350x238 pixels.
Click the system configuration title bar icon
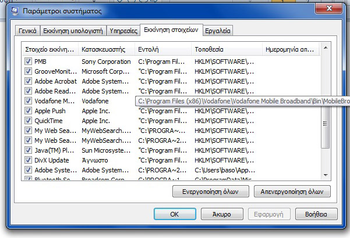click(x=15, y=11)
